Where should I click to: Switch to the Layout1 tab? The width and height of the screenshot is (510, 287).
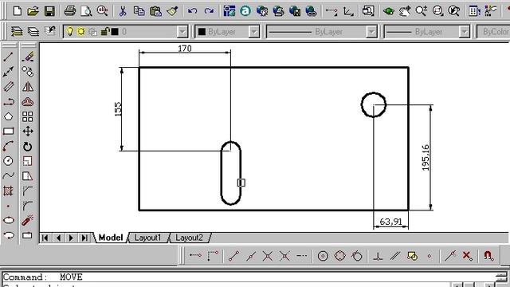(147, 238)
